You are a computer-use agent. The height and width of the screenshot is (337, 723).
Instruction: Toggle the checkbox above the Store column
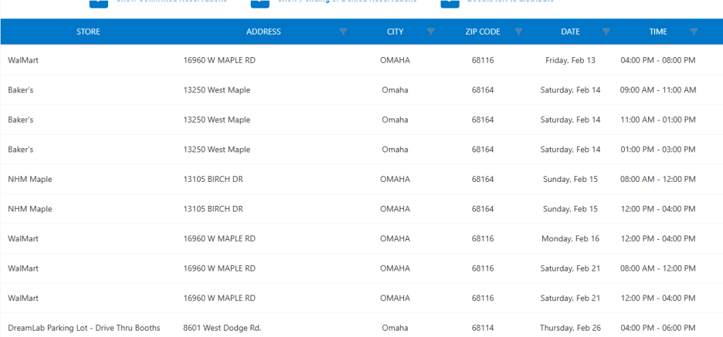[x=98, y=2]
